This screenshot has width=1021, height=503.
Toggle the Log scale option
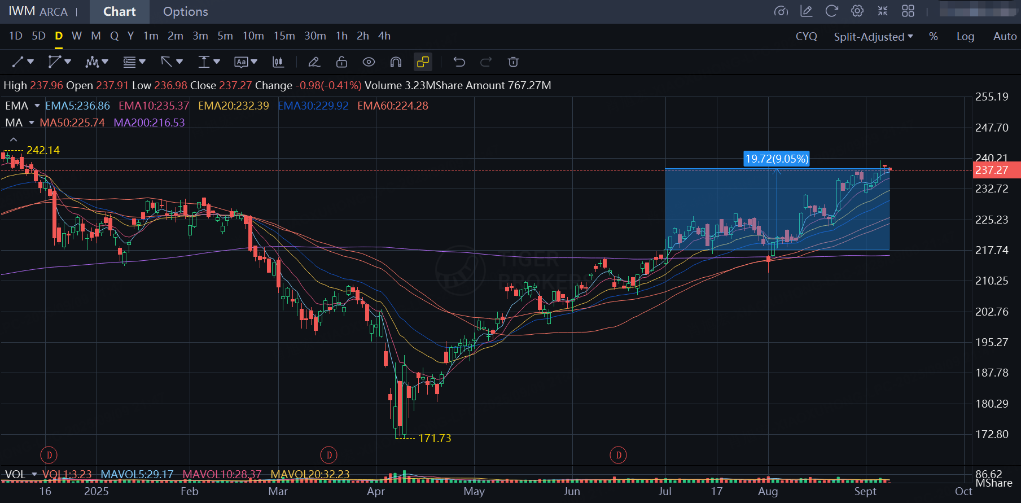pos(965,37)
